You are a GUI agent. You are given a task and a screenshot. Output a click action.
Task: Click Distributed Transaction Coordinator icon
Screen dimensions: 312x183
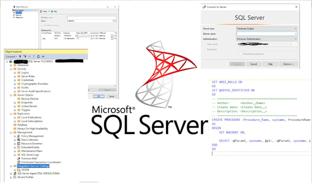[x=19, y=162]
